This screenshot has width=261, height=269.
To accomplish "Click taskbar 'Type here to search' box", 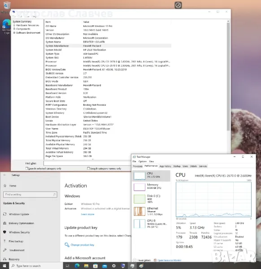I will pyautogui.click(x=36, y=266).
